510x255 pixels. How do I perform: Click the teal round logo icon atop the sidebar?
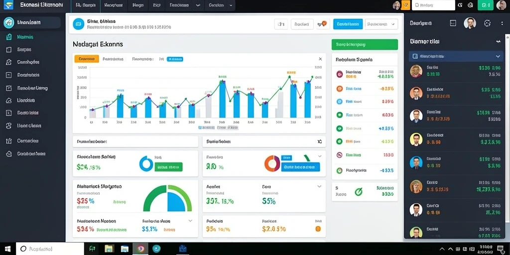[9, 22]
